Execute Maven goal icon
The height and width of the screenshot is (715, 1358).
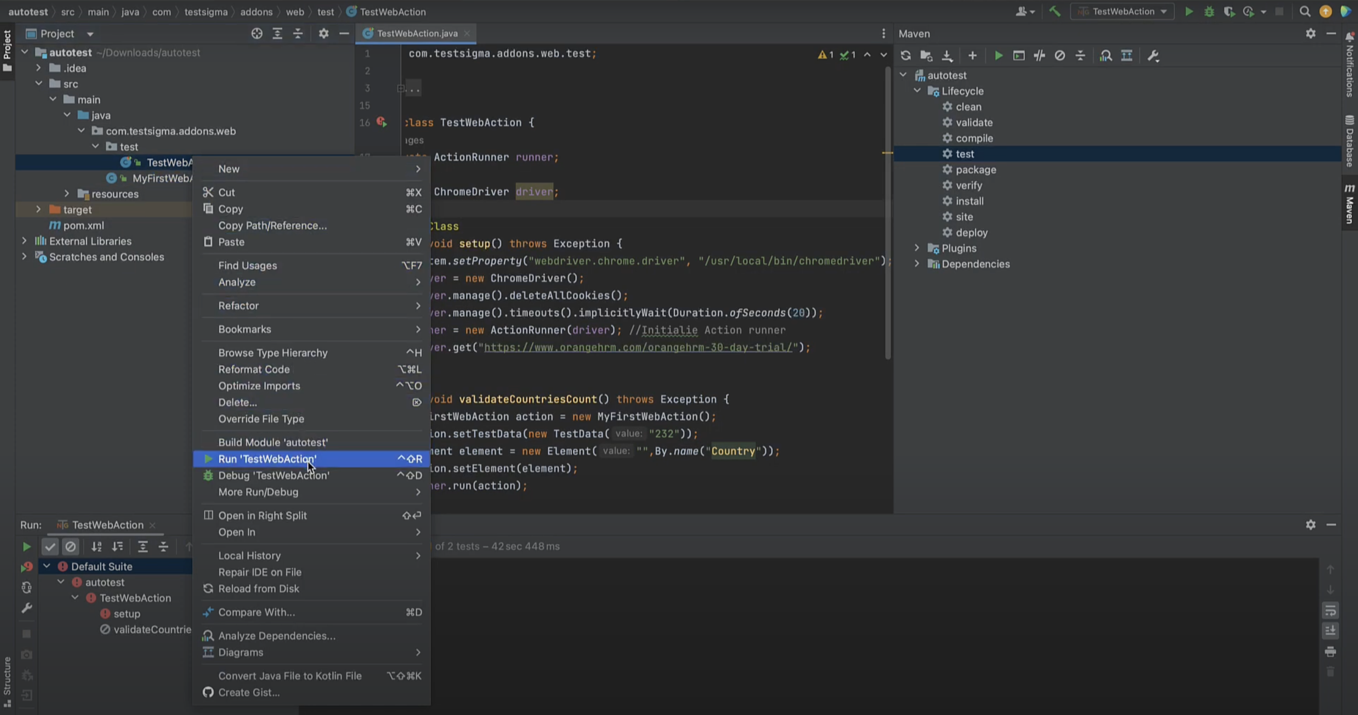click(1018, 56)
